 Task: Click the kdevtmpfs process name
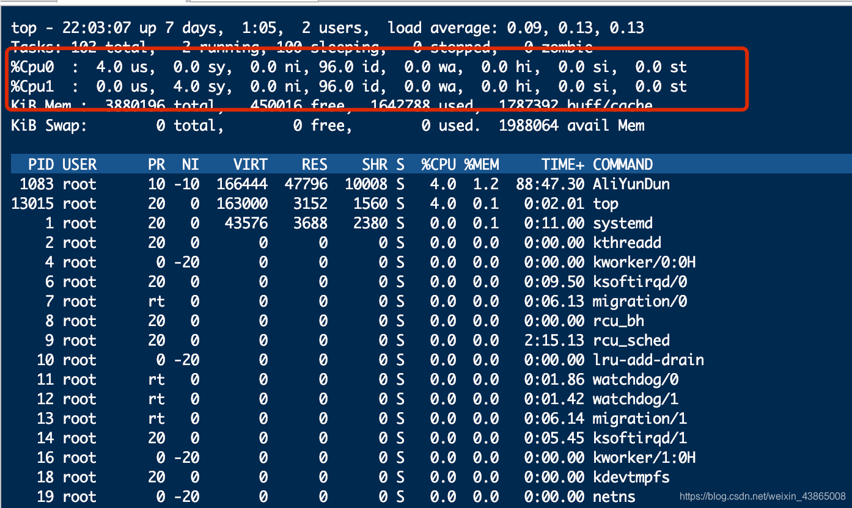(x=631, y=477)
